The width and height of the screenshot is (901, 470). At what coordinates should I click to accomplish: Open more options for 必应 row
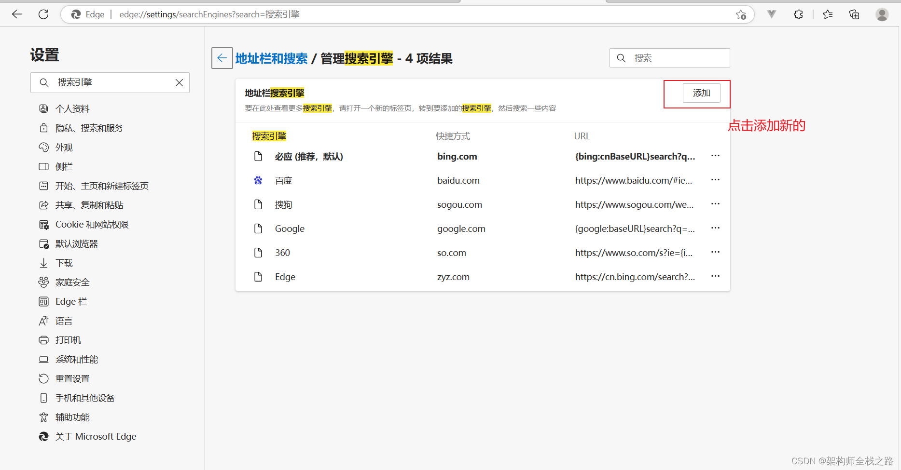[715, 156]
